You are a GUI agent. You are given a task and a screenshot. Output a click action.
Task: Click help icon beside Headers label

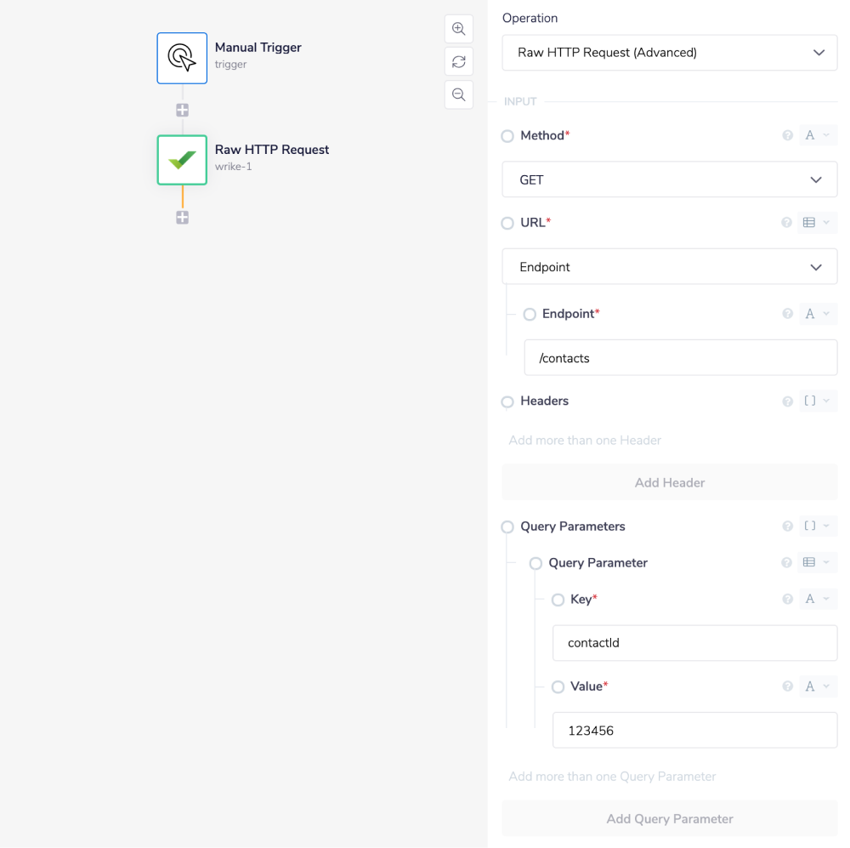pyautogui.click(x=787, y=401)
